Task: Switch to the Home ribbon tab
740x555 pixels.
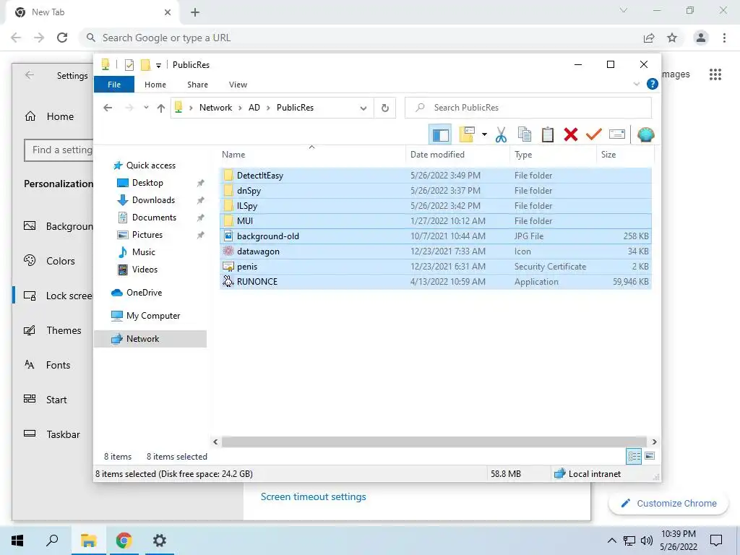Action: pyautogui.click(x=155, y=85)
